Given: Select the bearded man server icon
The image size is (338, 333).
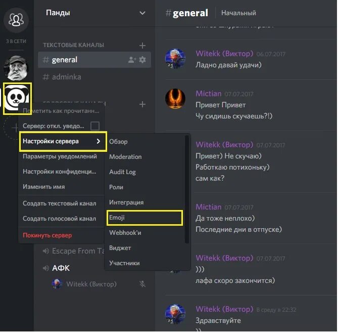Looking at the screenshot, I should pos(16,68).
